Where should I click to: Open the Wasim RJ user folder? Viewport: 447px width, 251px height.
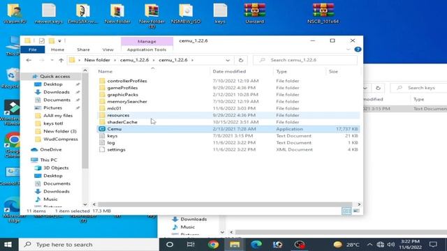click(x=15, y=13)
